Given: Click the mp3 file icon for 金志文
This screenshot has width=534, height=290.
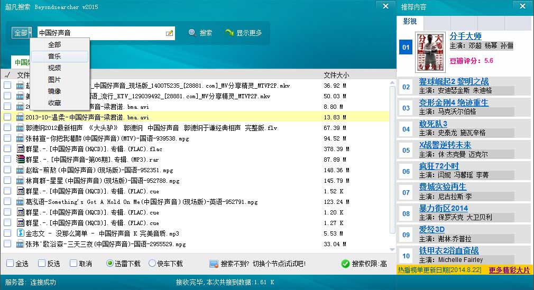Looking at the screenshot, I should click(x=21, y=233).
